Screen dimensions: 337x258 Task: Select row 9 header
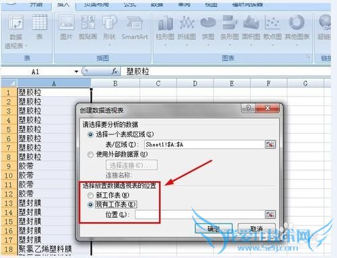(9, 166)
